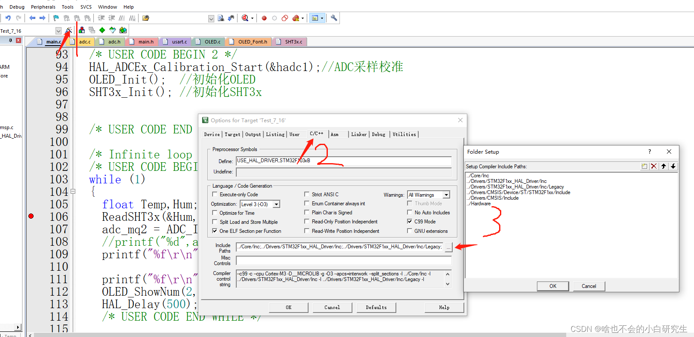Enable the Plain Char is Signed checkbox
Viewport: 694px width, 337px height.
(307, 212)
